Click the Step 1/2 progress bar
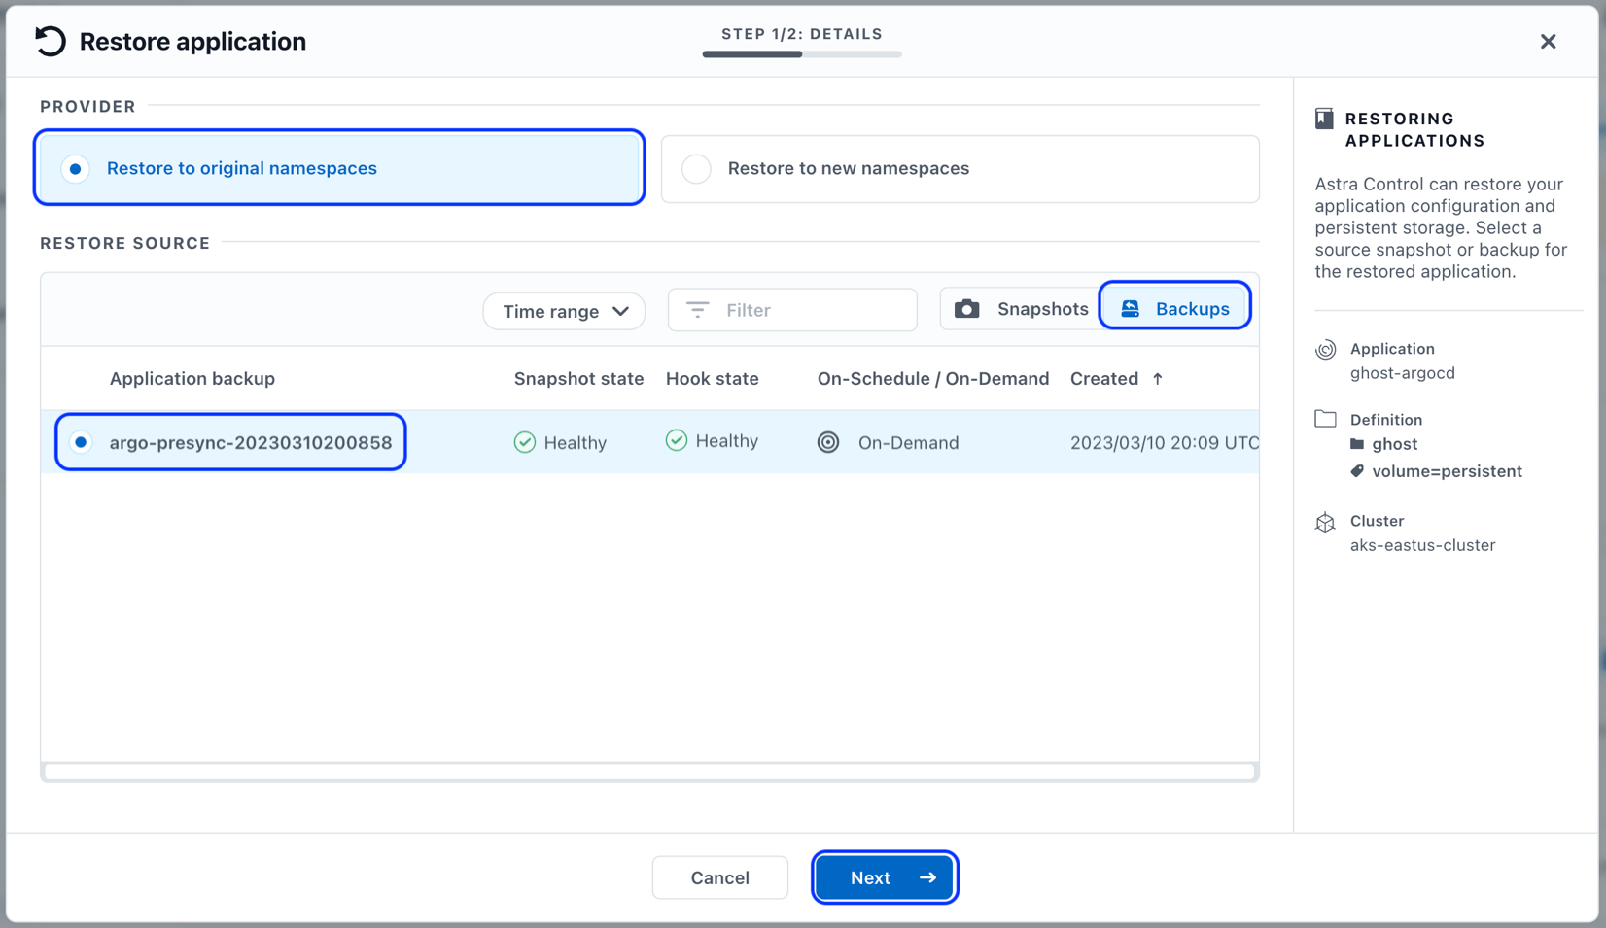The width and height of the screenshot is (1606, 928). 802,54
